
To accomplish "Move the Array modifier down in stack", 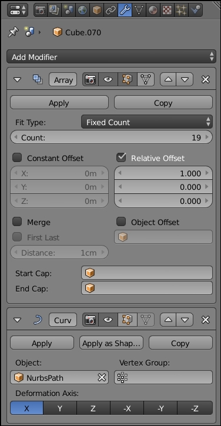I will pos(185,79).
